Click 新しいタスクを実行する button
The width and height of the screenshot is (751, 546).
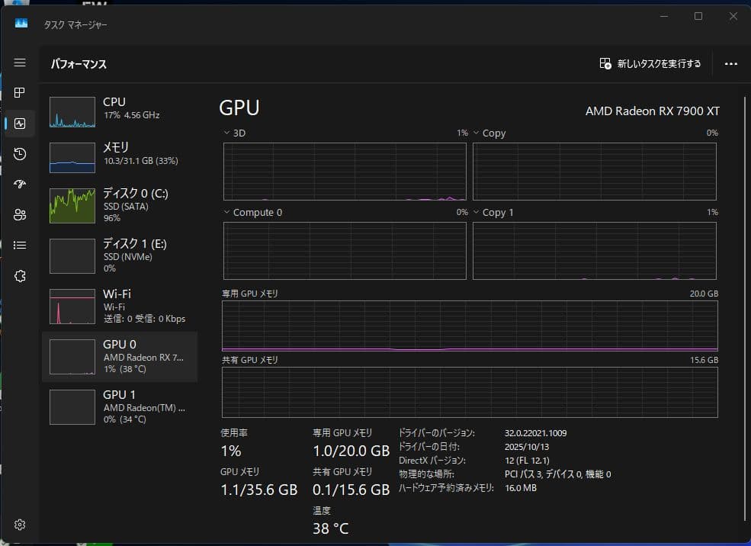pyautogui.click(x=650, y=64)
